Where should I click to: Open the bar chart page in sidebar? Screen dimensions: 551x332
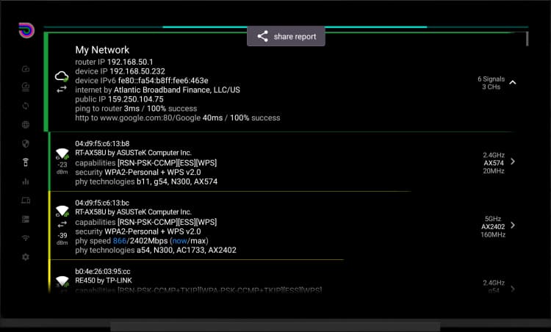pos(26,181)
